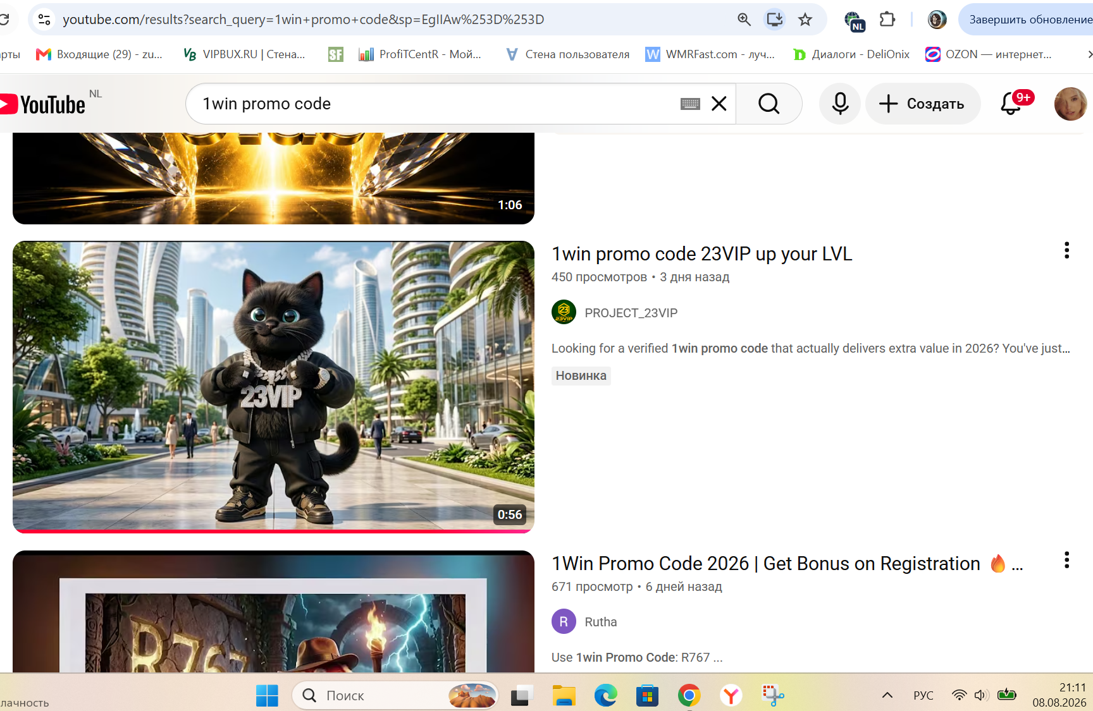This screenshot has width=1093, height=711.
Task: Open site info icon in address bar
Action: [44, 20]
